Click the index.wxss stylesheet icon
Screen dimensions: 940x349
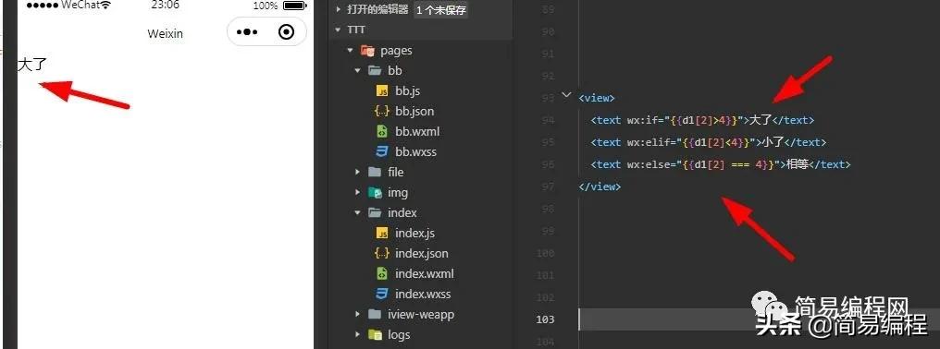click(x=382, y=295)
